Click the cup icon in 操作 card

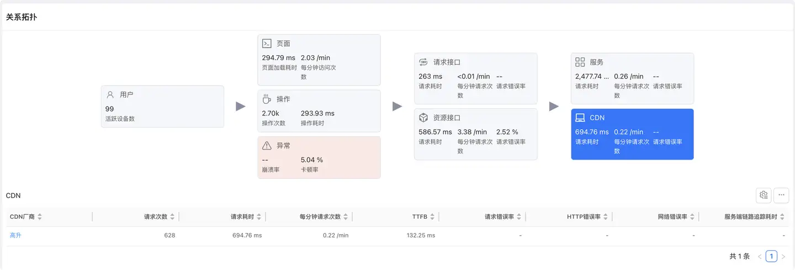pyautogui.click(x=267, y=99)
